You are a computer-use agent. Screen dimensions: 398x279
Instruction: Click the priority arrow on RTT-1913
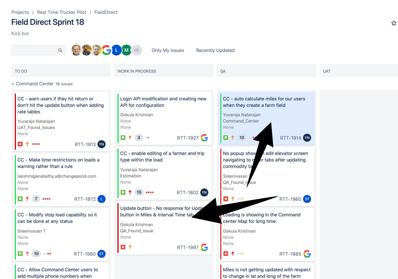[x=27, y=144]
